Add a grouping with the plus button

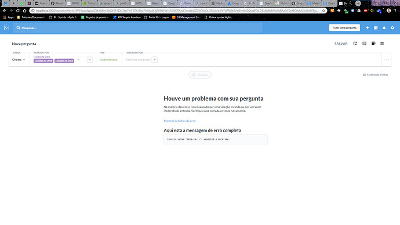(154, 60)
